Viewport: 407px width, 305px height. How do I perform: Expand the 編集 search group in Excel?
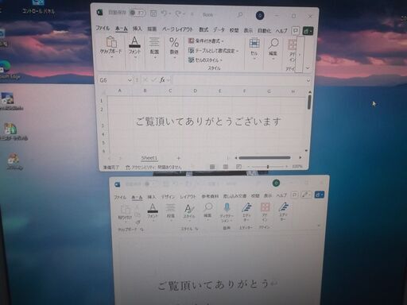coord(273,49)
